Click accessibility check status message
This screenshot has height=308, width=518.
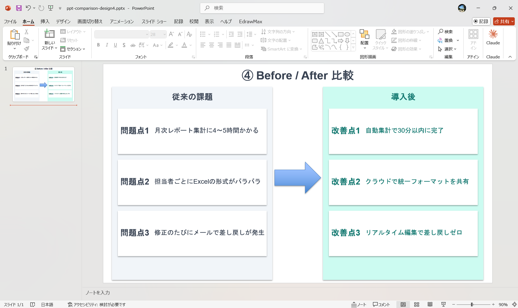coord(97,304)
